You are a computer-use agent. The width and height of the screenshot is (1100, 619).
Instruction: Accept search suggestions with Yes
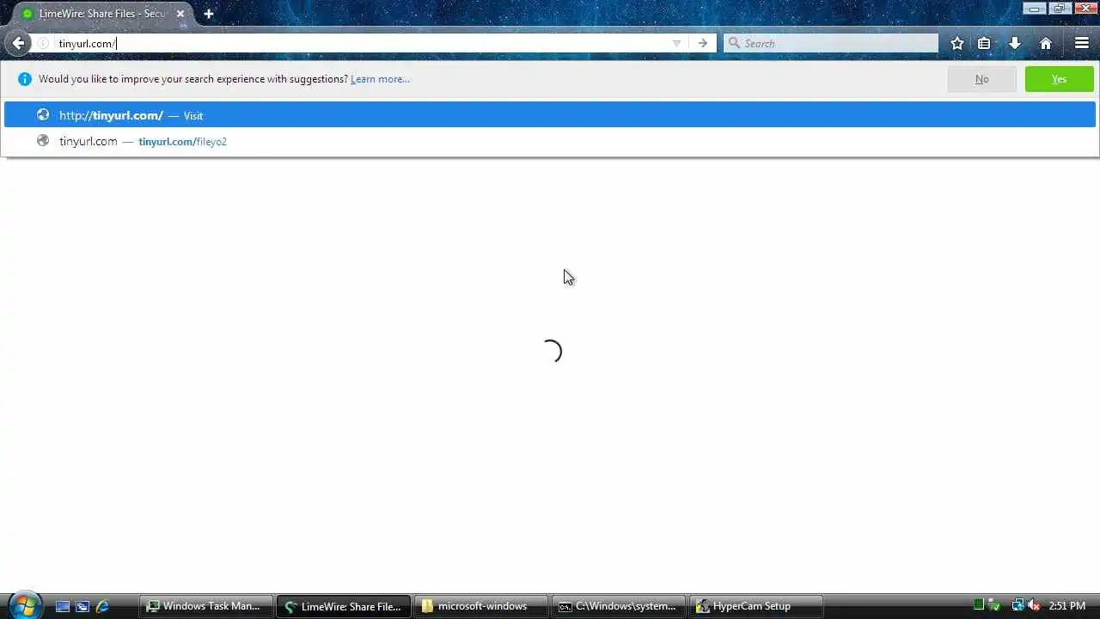(1059, 79)
